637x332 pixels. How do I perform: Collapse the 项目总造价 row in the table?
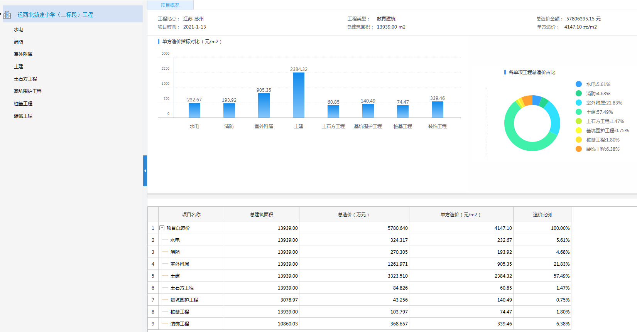click(x=162, y=228)
